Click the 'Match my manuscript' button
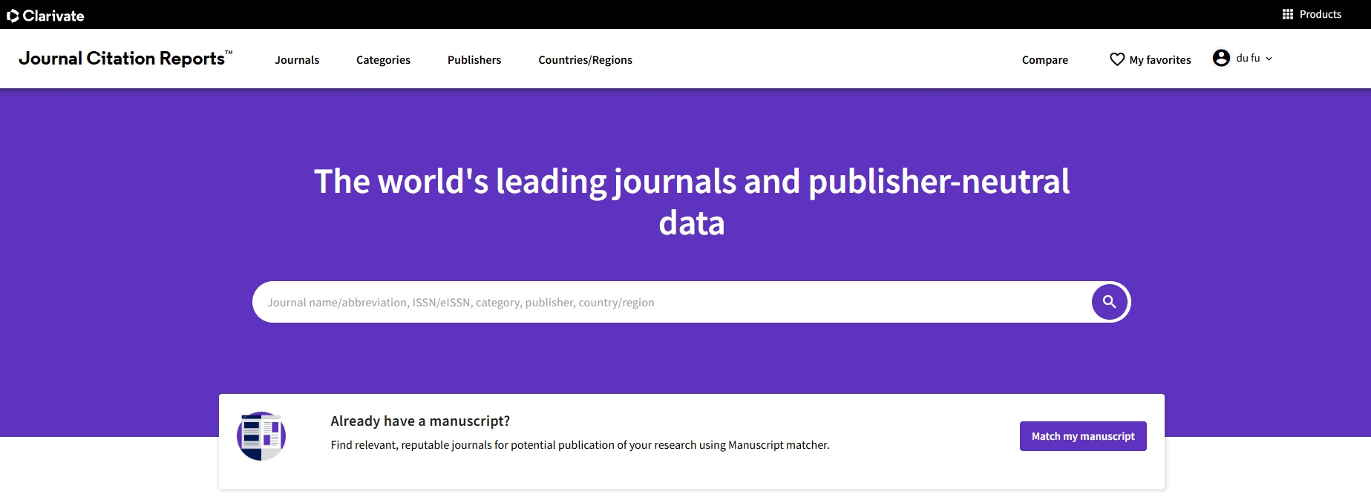The height and width of the screenshot is (497, 1371). [x=1083, y=436]
